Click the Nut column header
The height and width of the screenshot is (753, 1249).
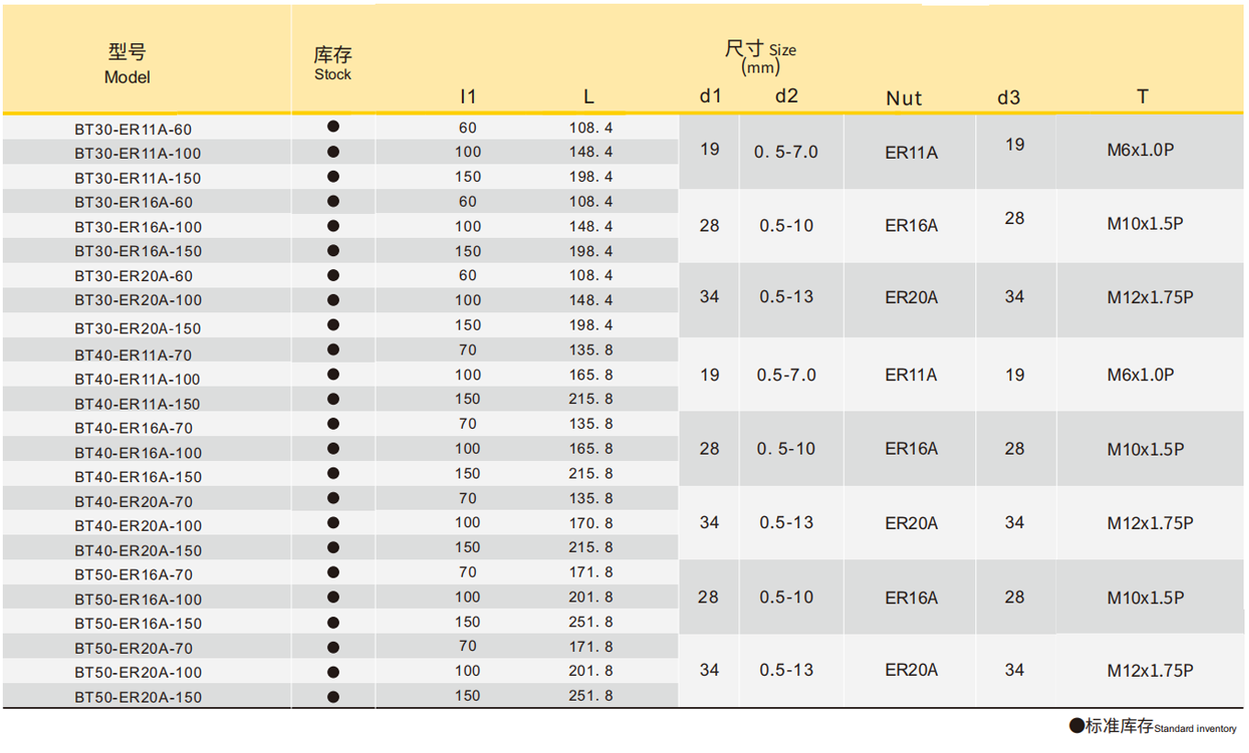coord(904,98)
